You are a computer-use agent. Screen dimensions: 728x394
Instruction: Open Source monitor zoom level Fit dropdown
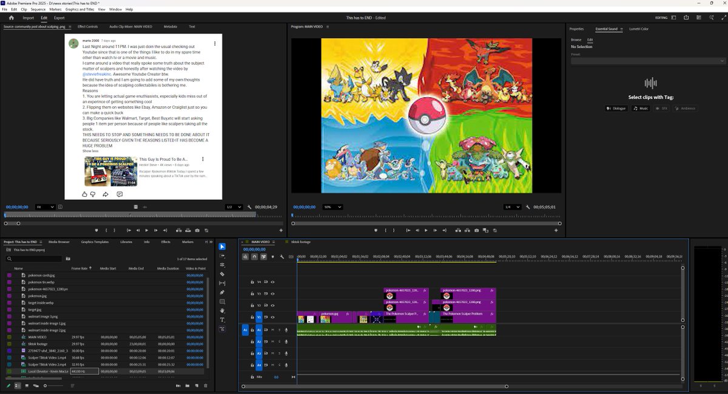pyautogui.click(x=46, y=207)
